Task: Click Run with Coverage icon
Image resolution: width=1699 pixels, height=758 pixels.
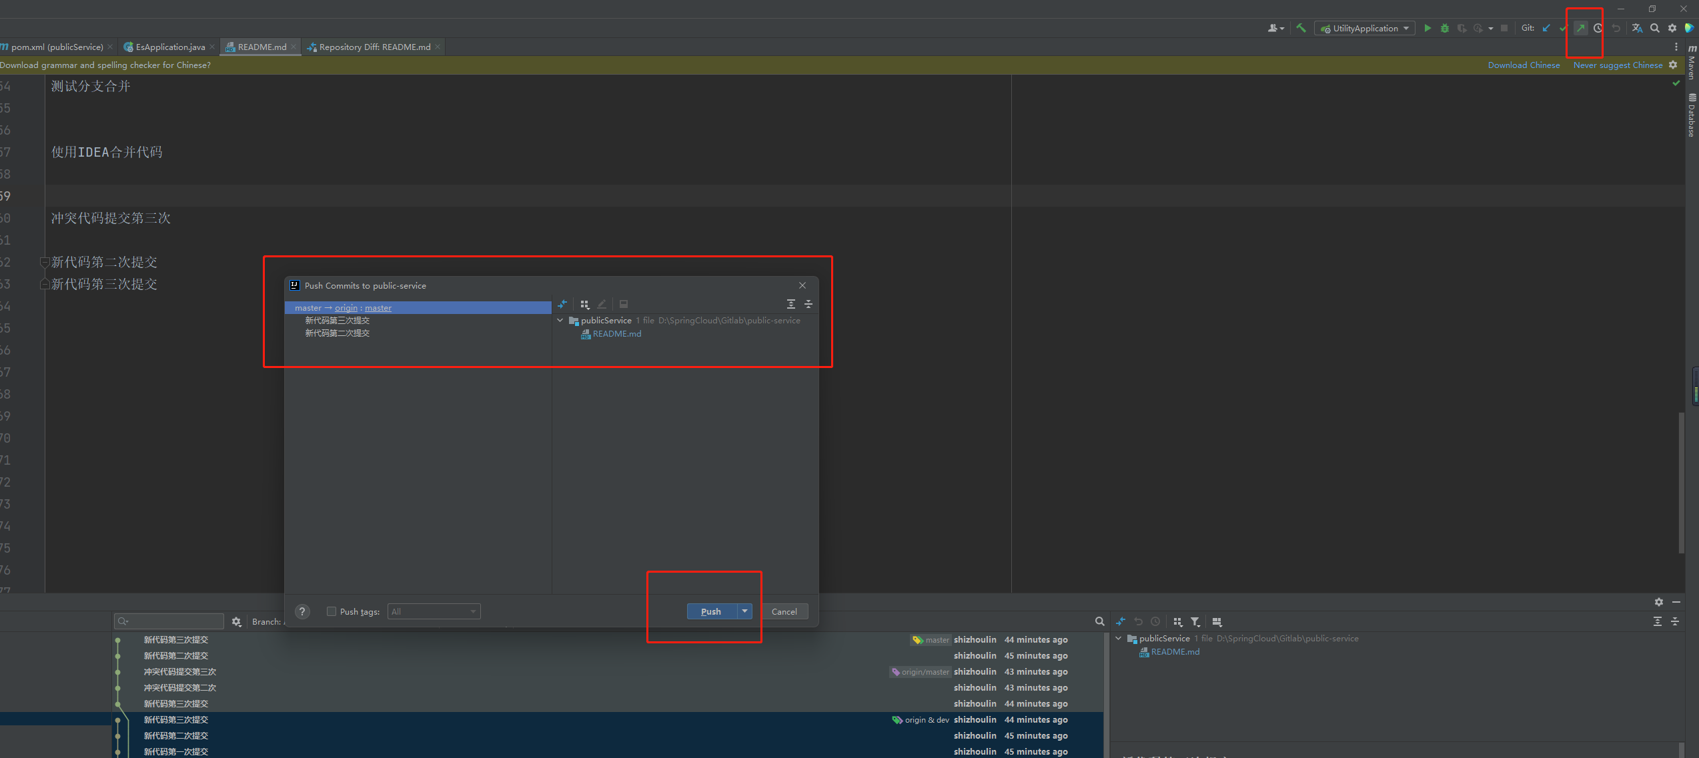Action: (1462, 28)
